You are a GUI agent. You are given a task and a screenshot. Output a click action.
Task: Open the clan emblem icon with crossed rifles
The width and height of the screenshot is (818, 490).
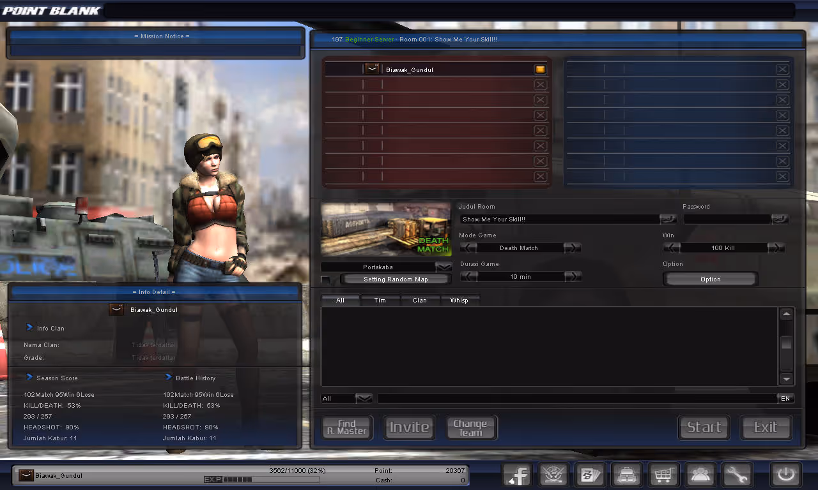554,475
